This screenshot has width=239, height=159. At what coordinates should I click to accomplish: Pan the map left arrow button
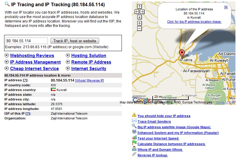pyautogui.click(x=137, y=12)
